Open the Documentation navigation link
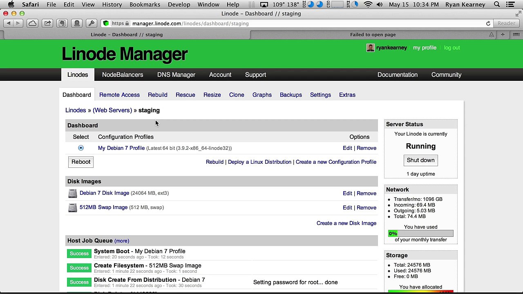This screenshot has width=523, height=294. coord(398,75)
